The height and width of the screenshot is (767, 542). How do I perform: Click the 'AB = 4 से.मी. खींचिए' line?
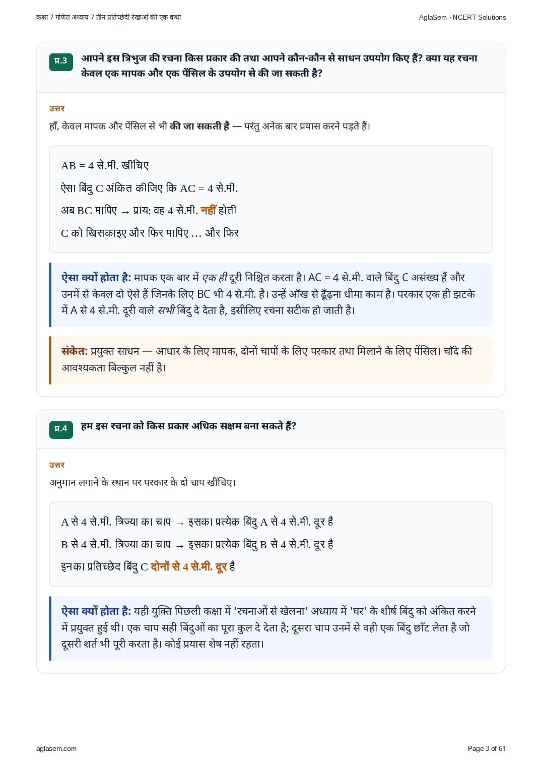(x=105, y=166)
